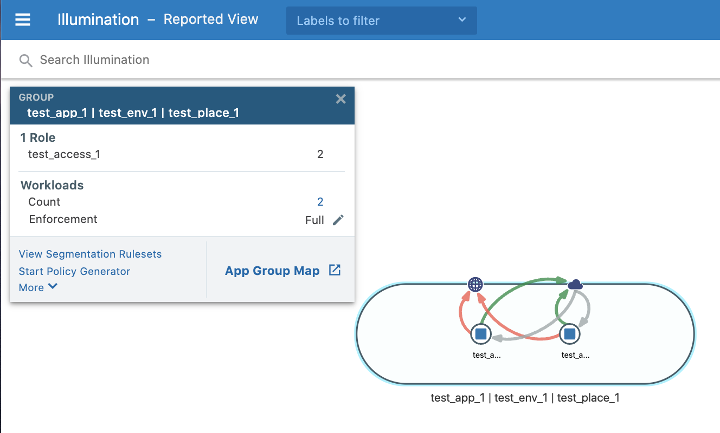The image size is (720, 433).
Task: Open the App Group Map
Action: (272, 271)
